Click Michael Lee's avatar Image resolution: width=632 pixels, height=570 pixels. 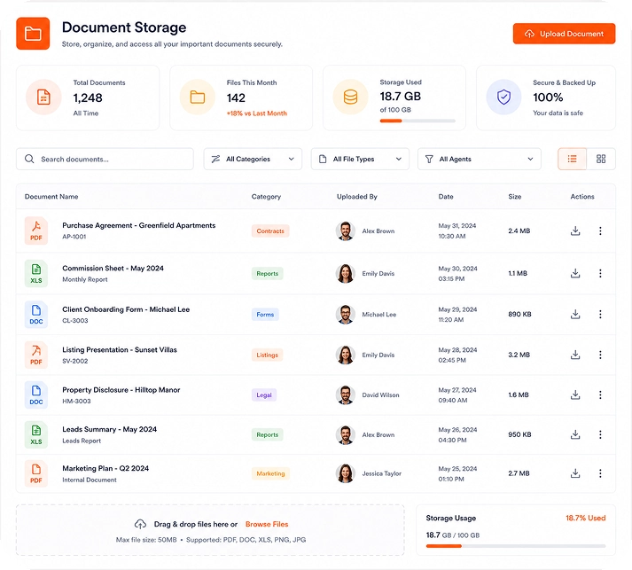point(346,315)
